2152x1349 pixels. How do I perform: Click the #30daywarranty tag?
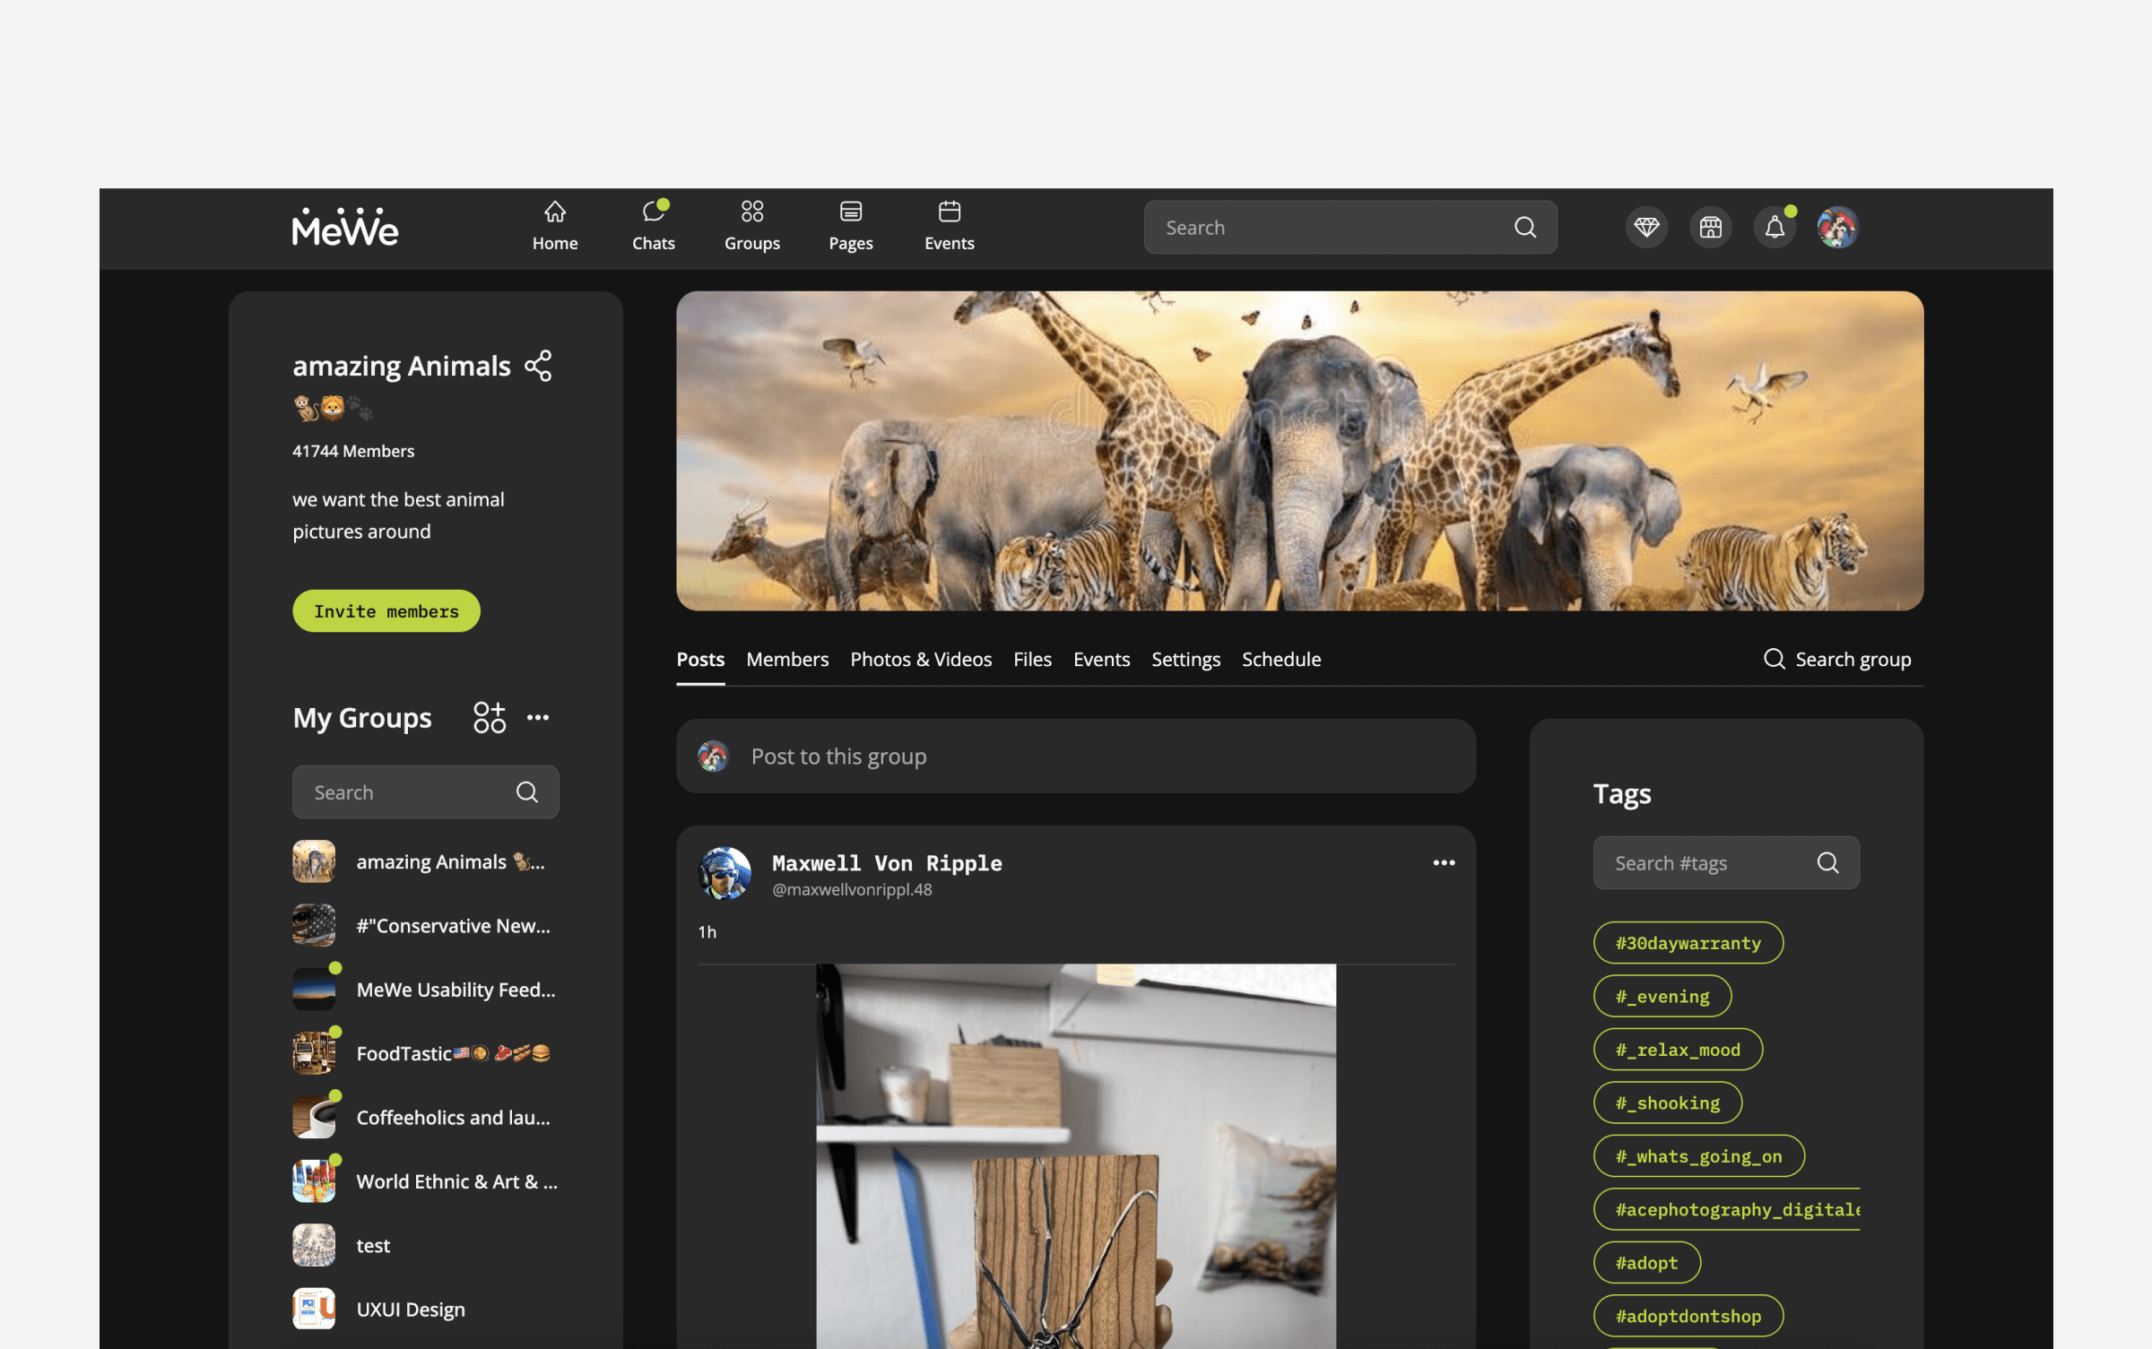coord(1688,943)
